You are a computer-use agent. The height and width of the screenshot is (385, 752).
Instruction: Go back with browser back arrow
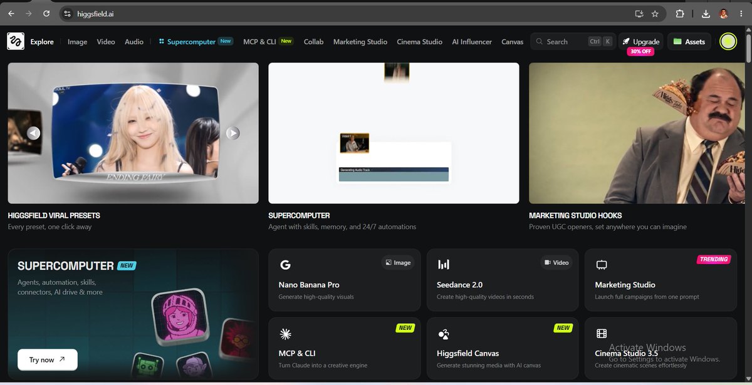(11, 13)
